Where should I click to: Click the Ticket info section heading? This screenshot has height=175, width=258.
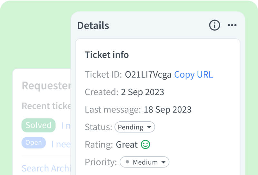[107, 55]
